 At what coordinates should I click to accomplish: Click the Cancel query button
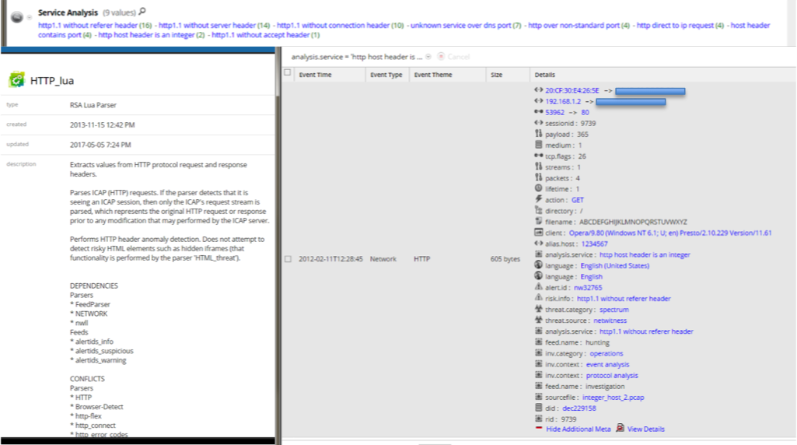click(x=453, y=57)
